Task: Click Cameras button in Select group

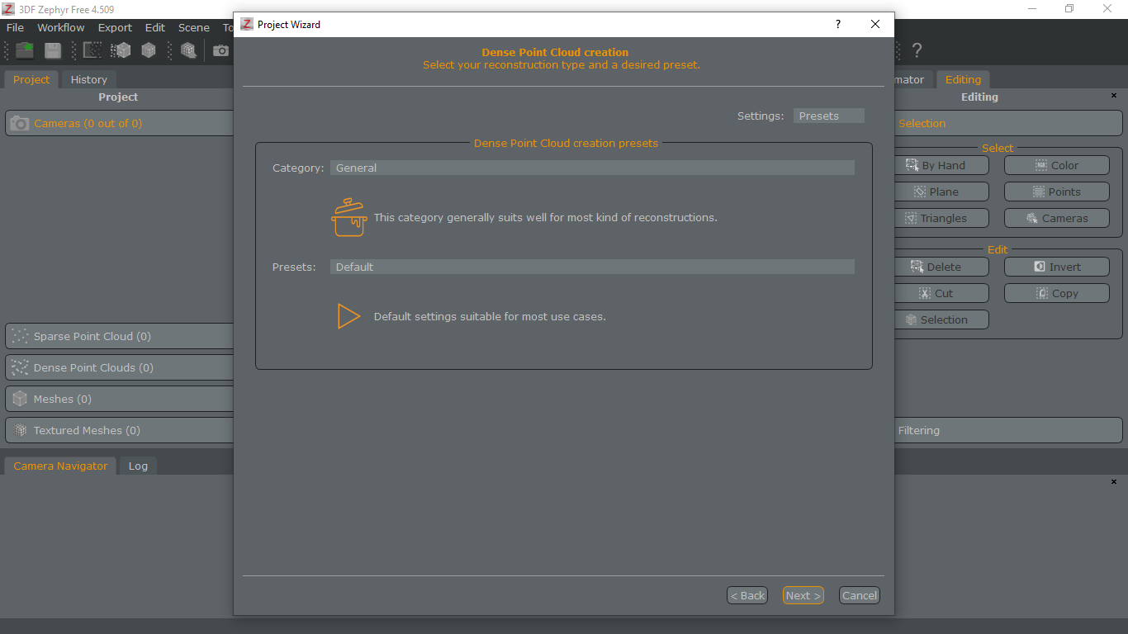Action: click(x=1056, y=218)
